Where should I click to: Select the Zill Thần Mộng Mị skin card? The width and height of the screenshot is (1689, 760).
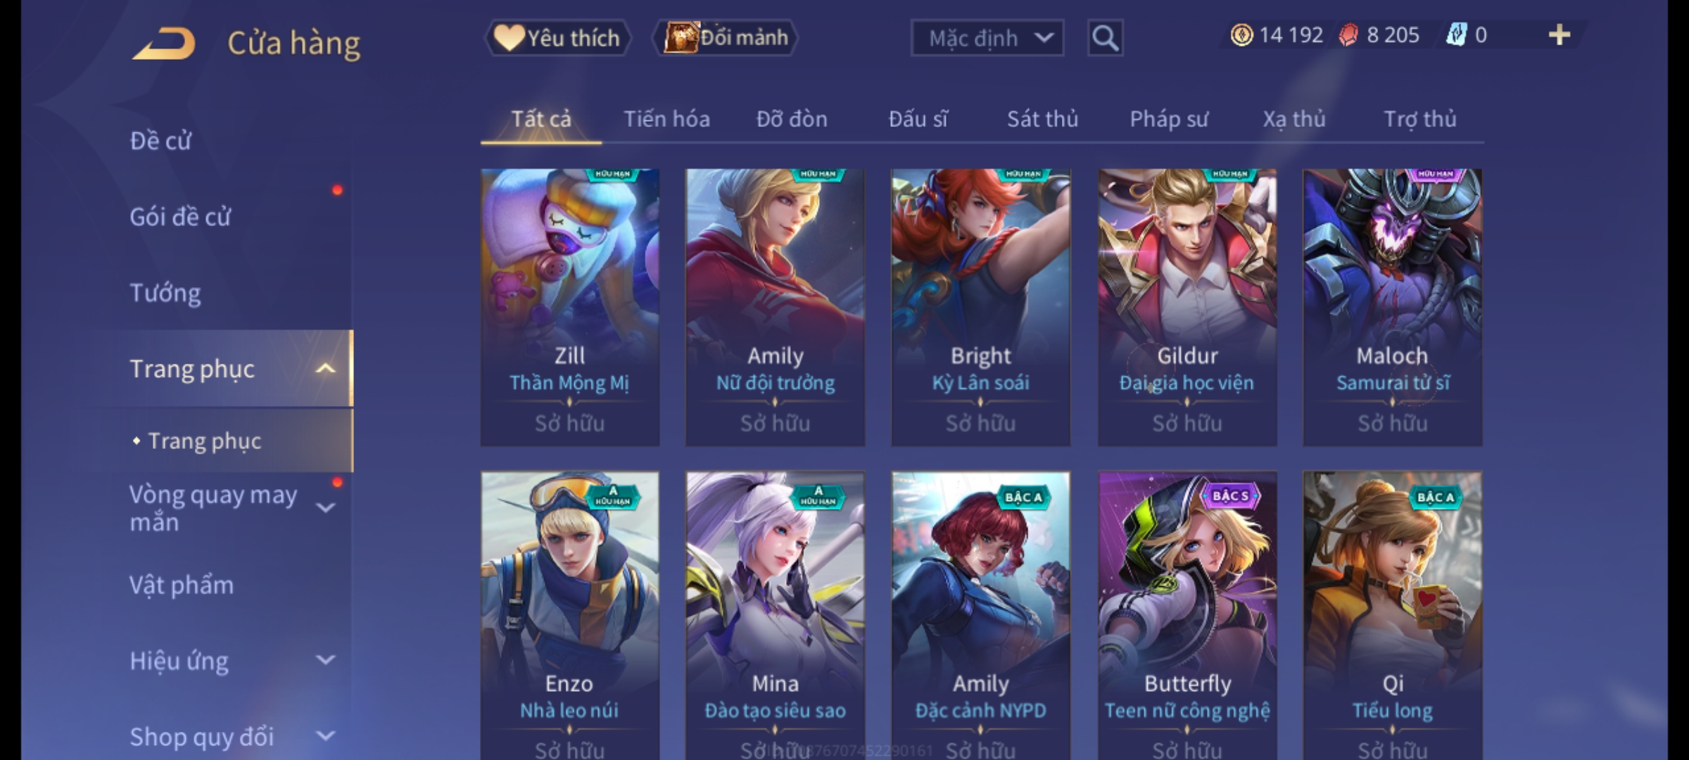point(570,308)
